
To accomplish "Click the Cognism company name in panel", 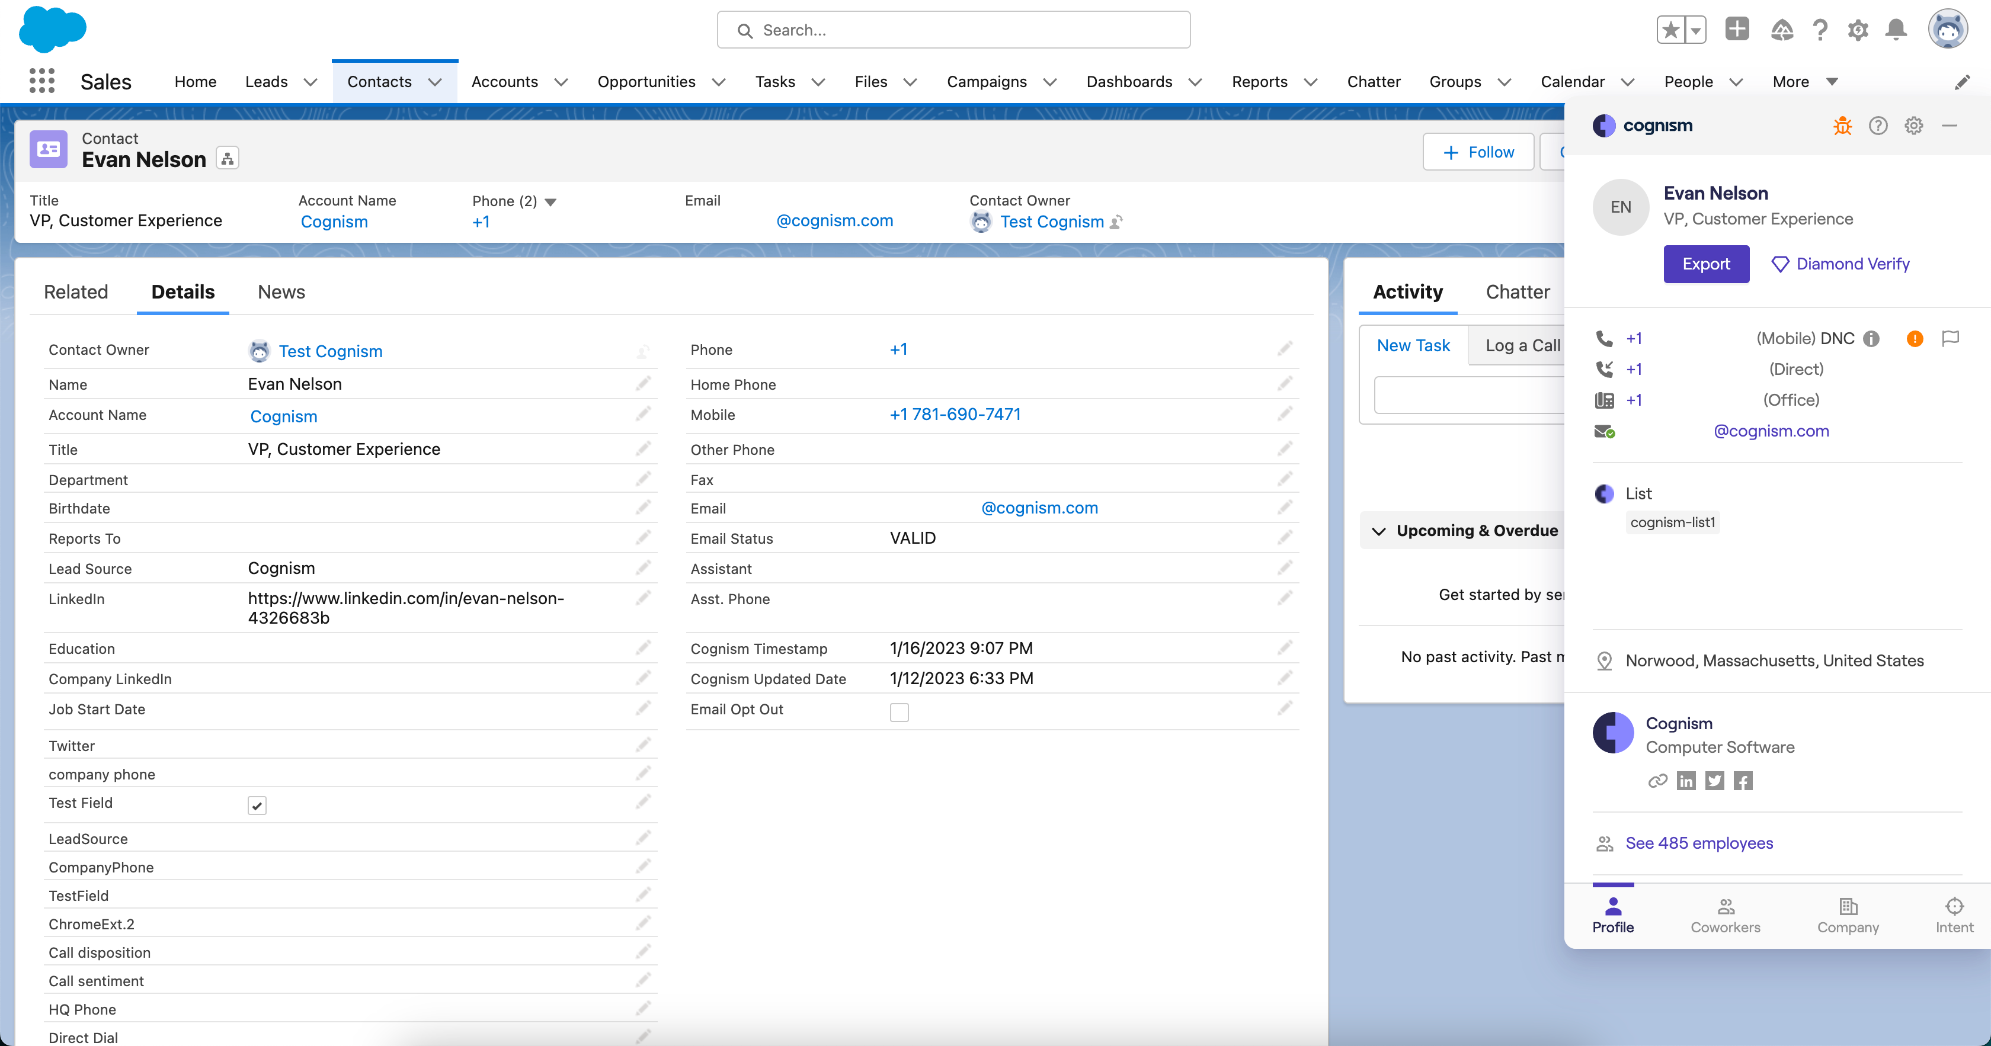I will pyautogui.click(x=1679, y=723).
